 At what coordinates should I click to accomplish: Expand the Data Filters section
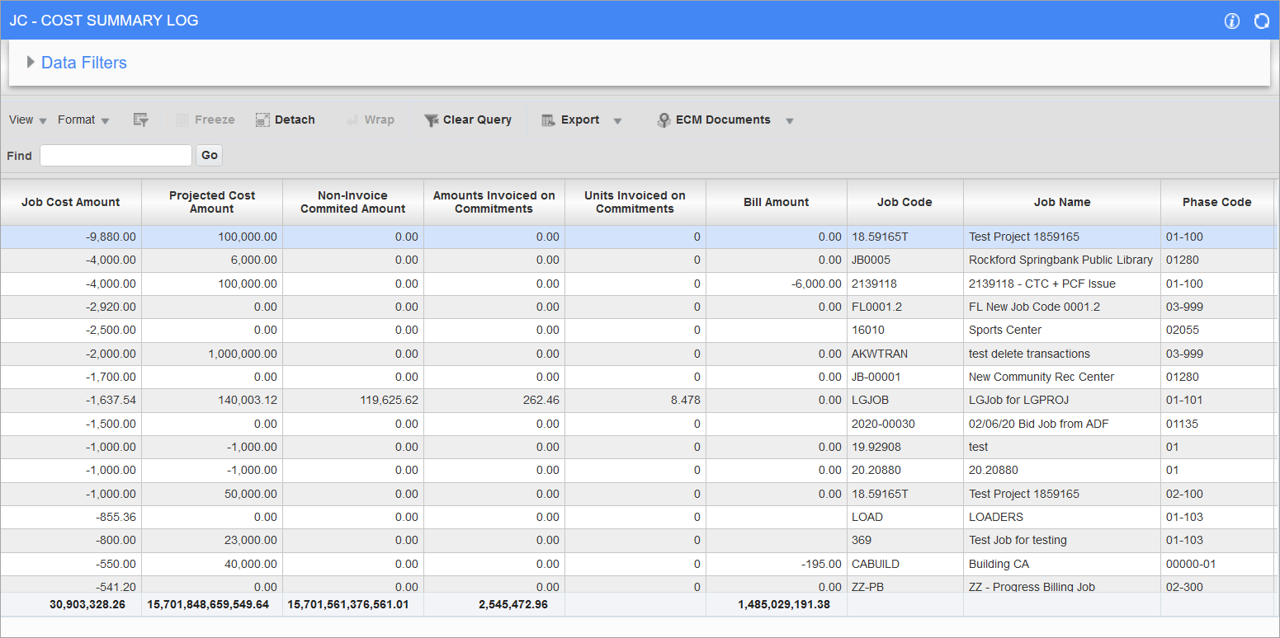click(31, 62)
